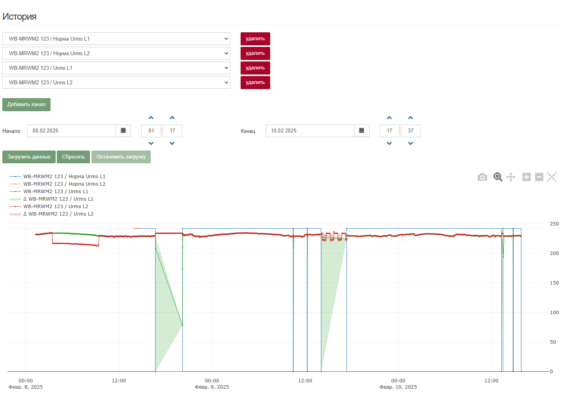Focus the start date field 08.02.2025
The image size is (568, 395).
(71, 131)
